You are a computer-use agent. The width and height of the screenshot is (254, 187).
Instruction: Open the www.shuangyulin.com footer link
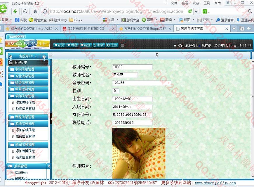[215, 183]
